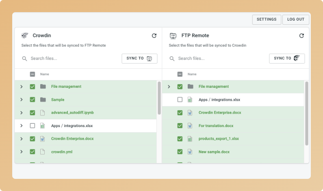Click the crowdin.yml file icon
Image resolution: width=323 pixels, height=191 pixels.
tap(42, 152)
